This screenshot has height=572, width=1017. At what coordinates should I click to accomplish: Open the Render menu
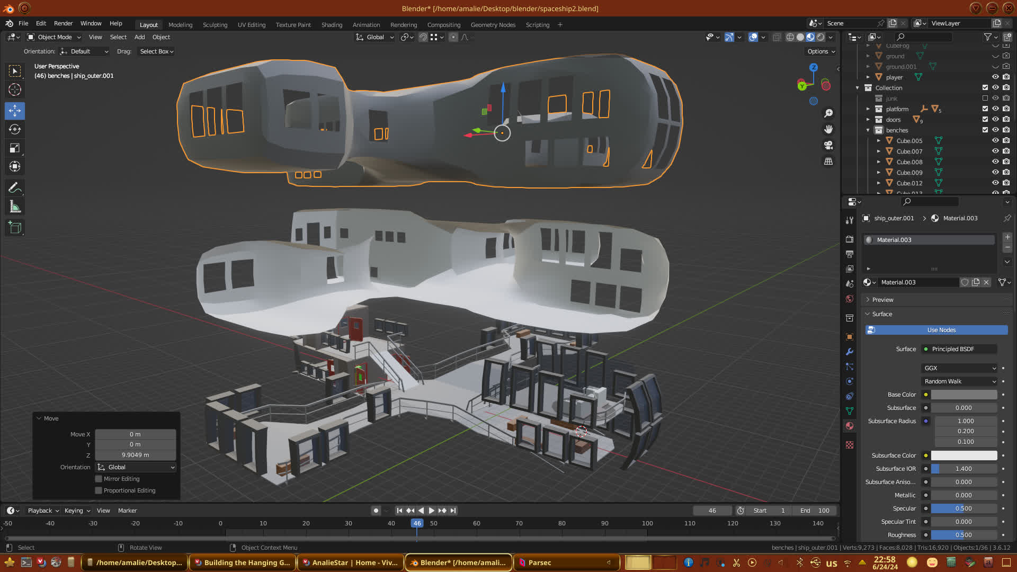[x=63, y=23]
